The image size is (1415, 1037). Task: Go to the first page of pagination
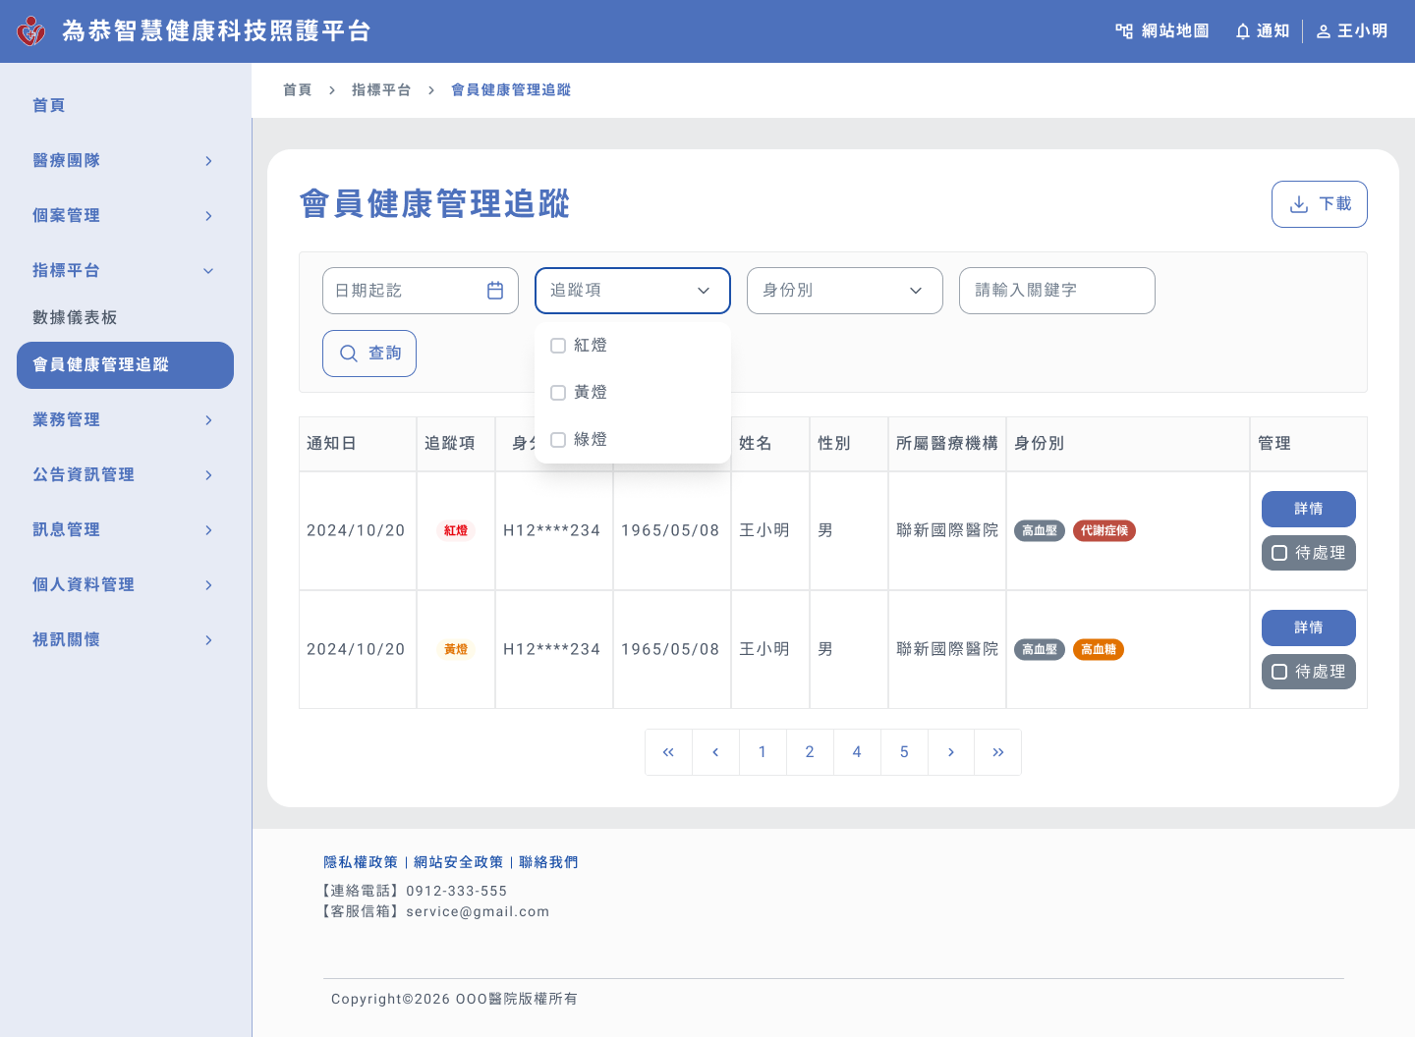[x=668, y=752]
